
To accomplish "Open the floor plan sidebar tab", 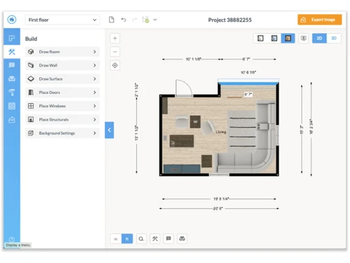I will click(12, 38).
